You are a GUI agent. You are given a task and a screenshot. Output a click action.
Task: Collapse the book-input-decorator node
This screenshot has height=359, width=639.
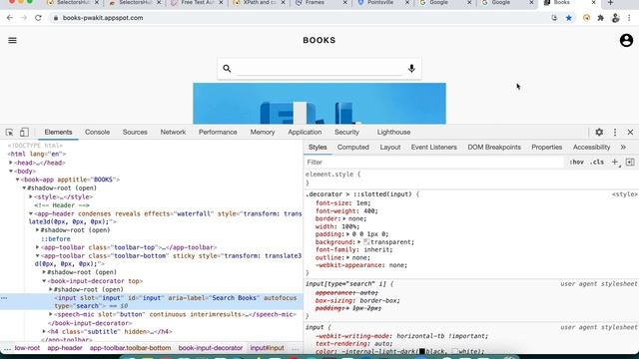point(44,281)
